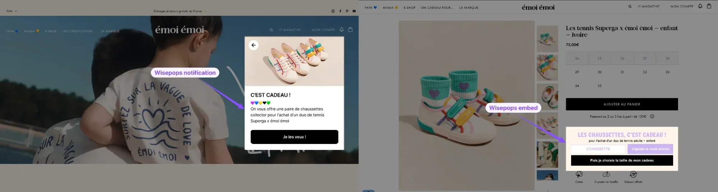Open MON COMPTE on right product page
Image resolution: width=718 pixels, height=192 pixels.
(682, 6)
